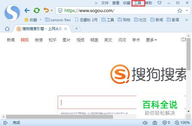Open the 社区 bookmark folder
Screen dimensions: 192x126
(140, 20)
